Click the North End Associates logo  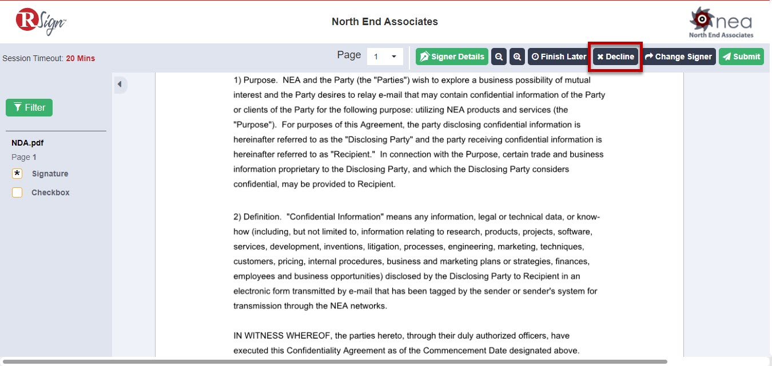tap(721, 23)
